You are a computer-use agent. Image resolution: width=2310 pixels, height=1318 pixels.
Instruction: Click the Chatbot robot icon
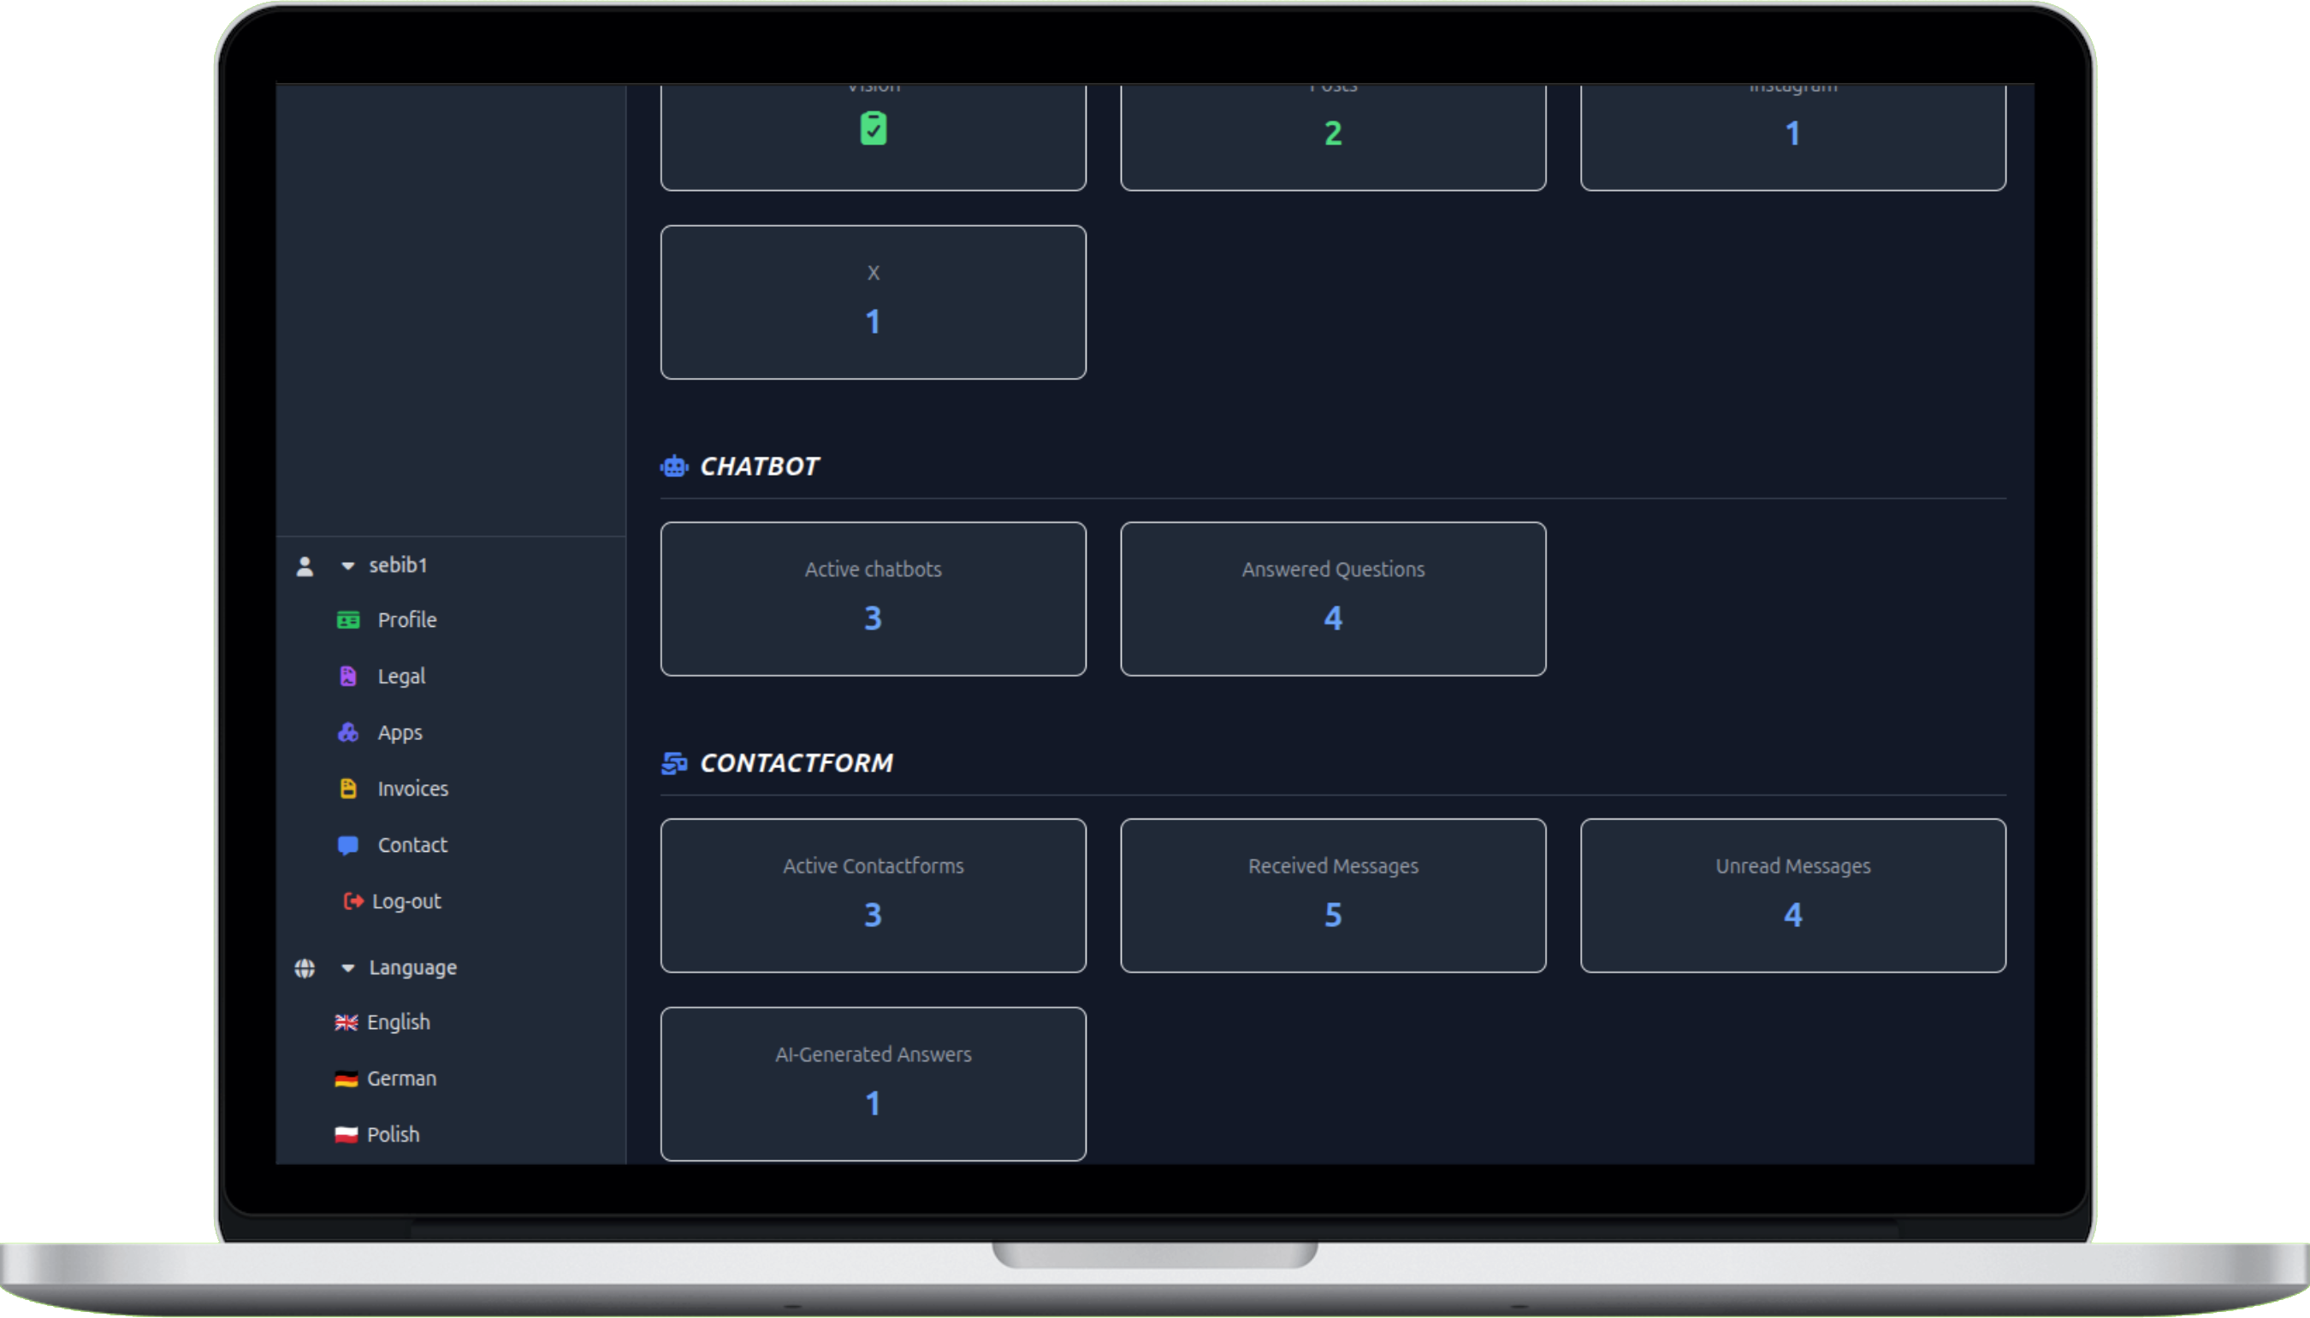pyautogui.click(x=673, y=465)
